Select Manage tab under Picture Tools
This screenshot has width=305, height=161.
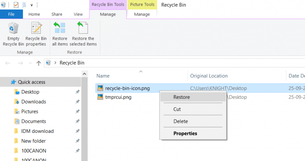(x=142, y=14)
